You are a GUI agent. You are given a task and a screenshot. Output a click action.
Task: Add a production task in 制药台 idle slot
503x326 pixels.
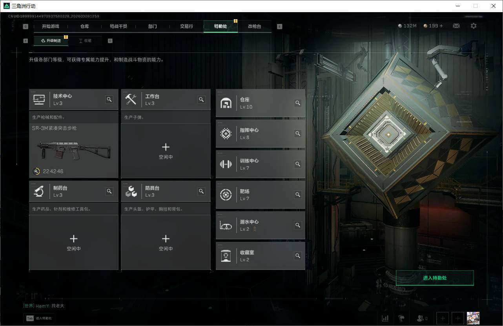pyautogui.click(x=74, y=243)
